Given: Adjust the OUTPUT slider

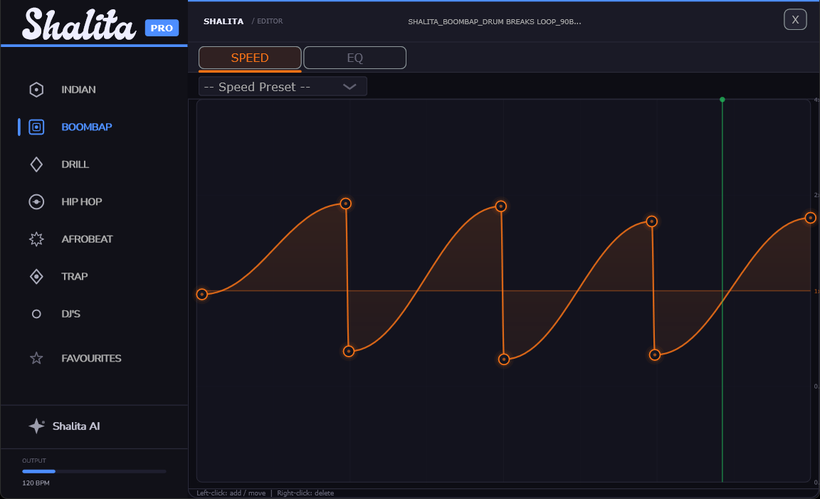Looking at the screenshot, I should click(94, 471).
